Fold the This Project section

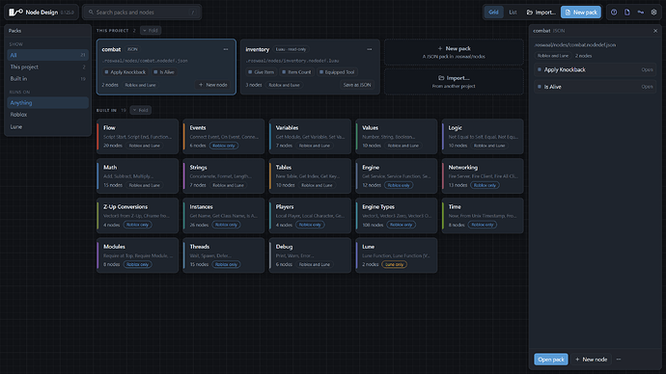pyautogui.click(x=151, y=31)
